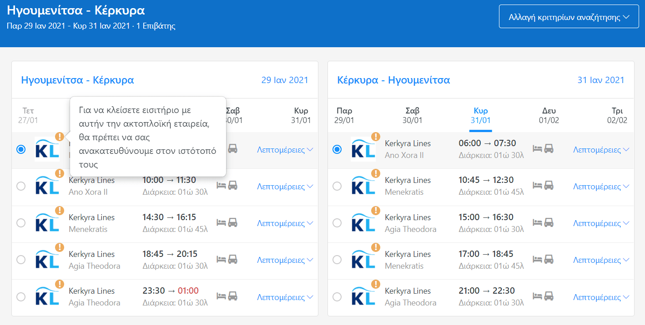Click the car icon on 15:00 Agia Theodora return

pos(549,222)
